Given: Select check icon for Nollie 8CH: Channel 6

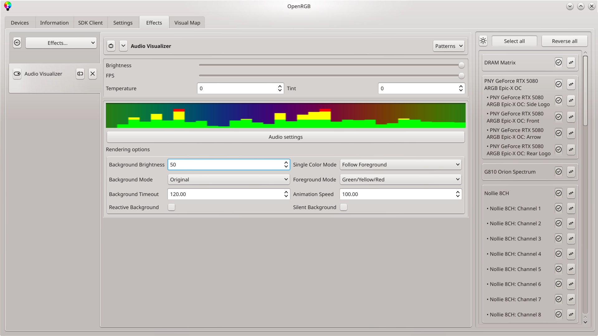Looking at the screenshot, I should 559,284.
